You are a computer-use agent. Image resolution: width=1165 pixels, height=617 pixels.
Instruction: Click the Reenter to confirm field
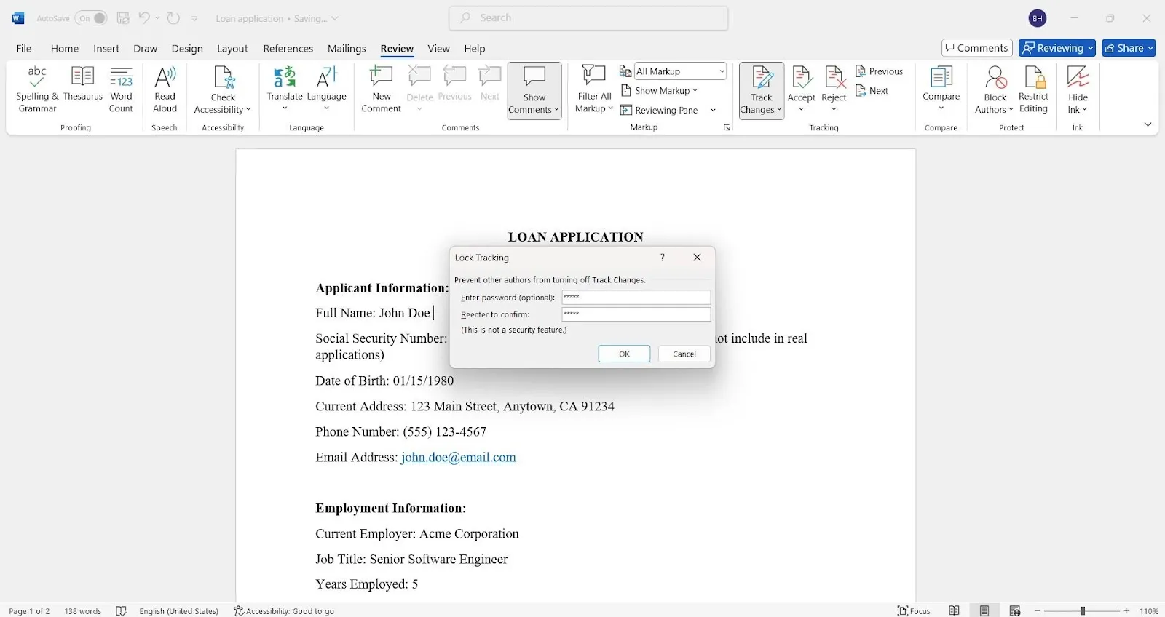(636, 314)
